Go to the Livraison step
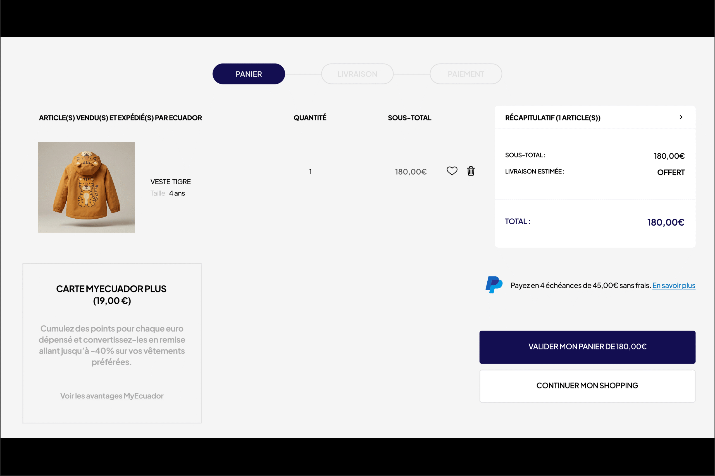The image size is (715, 476). 357,74
